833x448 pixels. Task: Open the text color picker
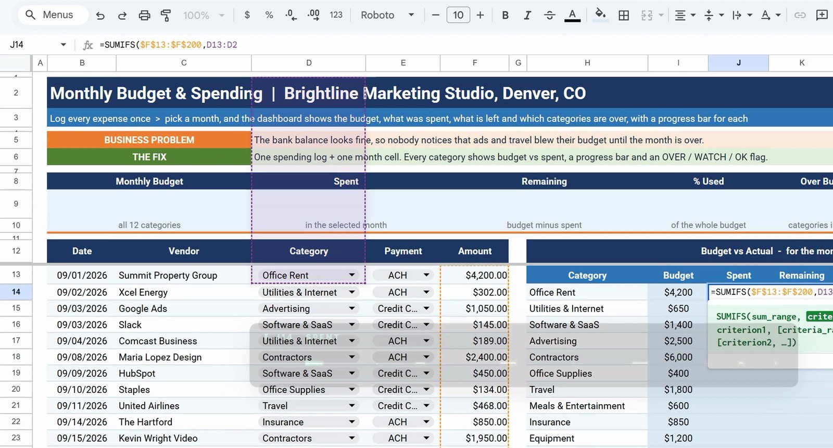click(572, 15)
